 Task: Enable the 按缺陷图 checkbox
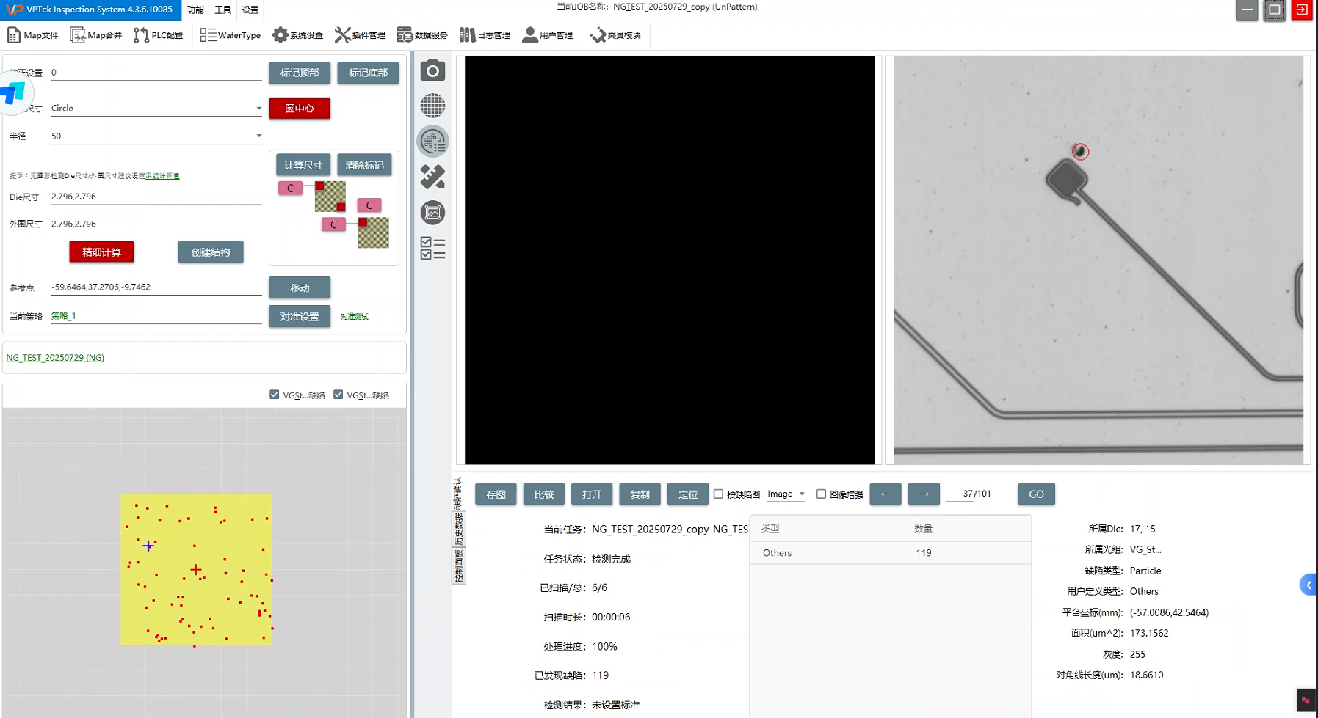[718, 494]
